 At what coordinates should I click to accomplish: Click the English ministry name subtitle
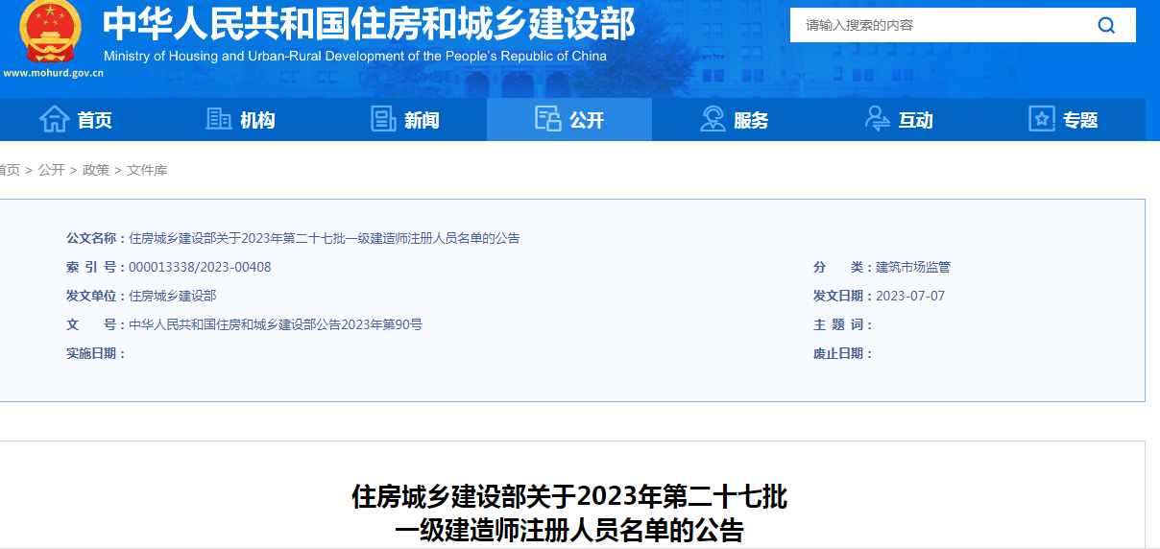[x=355, y=56]
